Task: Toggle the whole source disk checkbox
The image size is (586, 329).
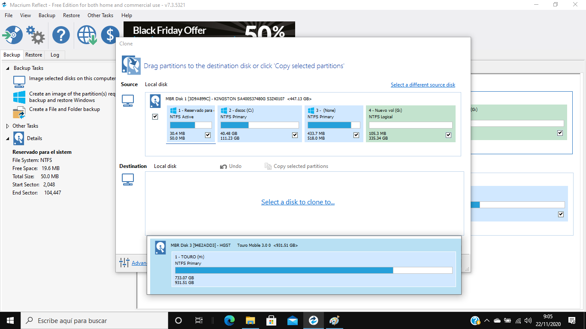Action: pyautogui.click(x=155, y=117)
